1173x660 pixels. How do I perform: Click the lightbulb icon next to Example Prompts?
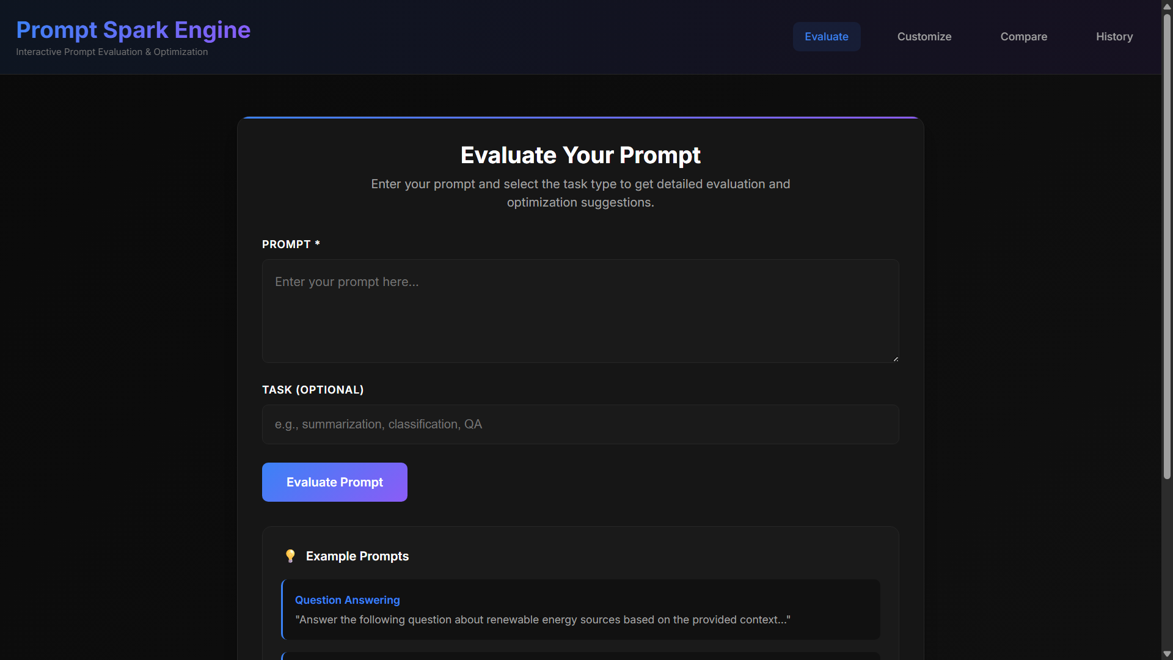pos(290,556)
